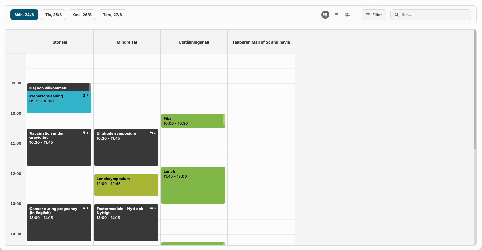482x250 pixels.
Task: Switch to Tis, 25/8 tab
Action: 53,15
